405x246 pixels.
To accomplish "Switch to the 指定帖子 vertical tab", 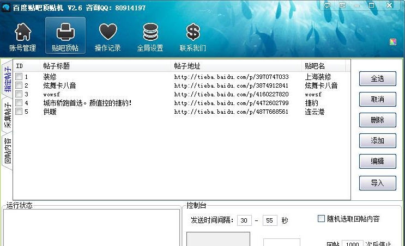I will (x=8, y=79).
